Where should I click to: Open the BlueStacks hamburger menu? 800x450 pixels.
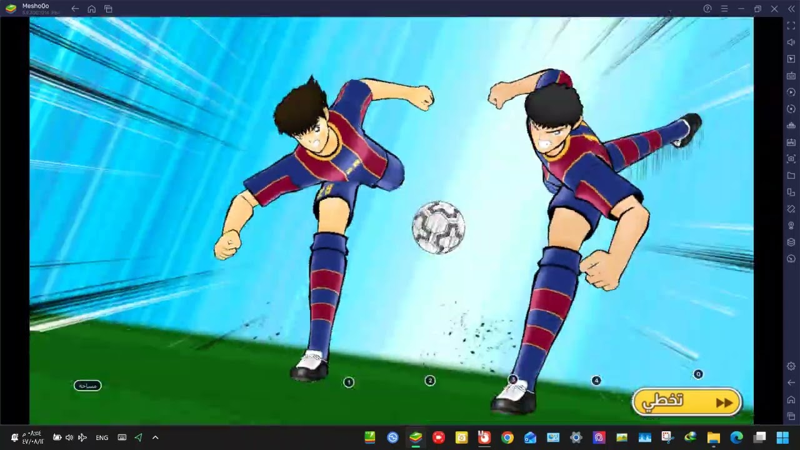(x=724, y=9)
